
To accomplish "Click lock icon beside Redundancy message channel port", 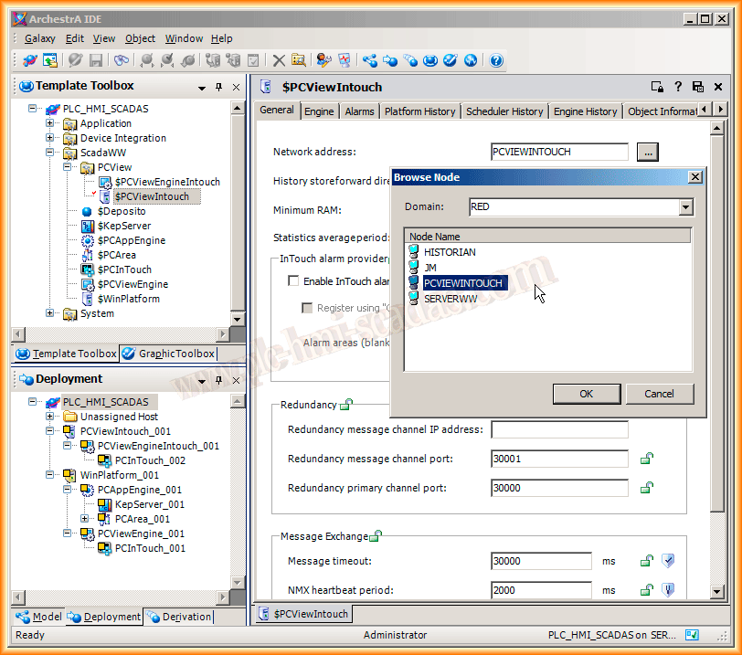I will click(647, 459).
